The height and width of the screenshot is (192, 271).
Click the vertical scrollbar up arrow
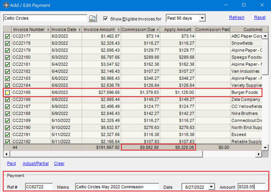[265, 36]
